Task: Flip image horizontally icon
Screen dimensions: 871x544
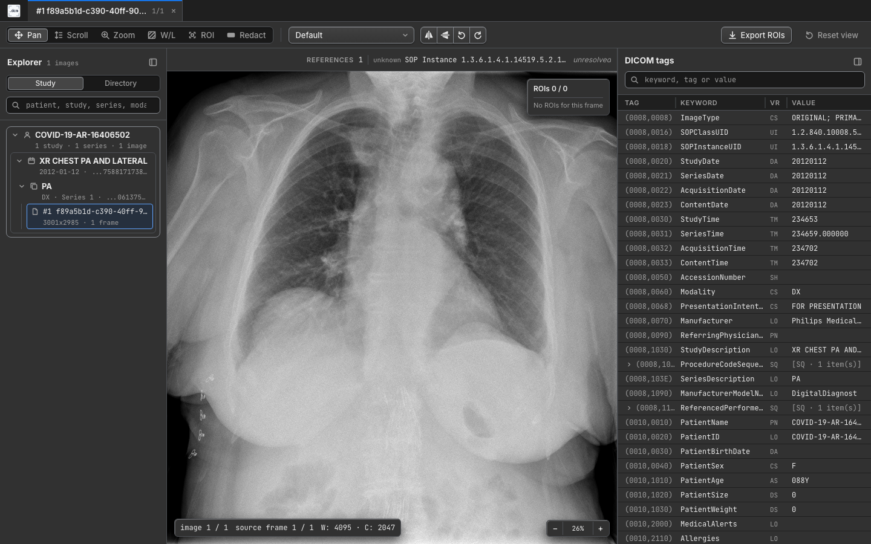Action: pos(429,35)
